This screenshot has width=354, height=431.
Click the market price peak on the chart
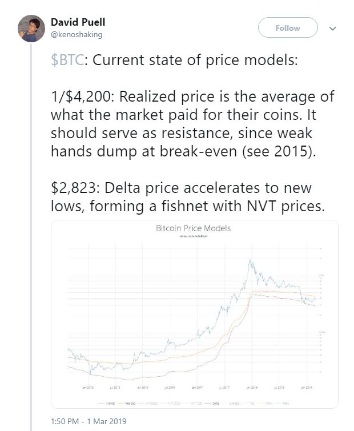pos(250,261)
